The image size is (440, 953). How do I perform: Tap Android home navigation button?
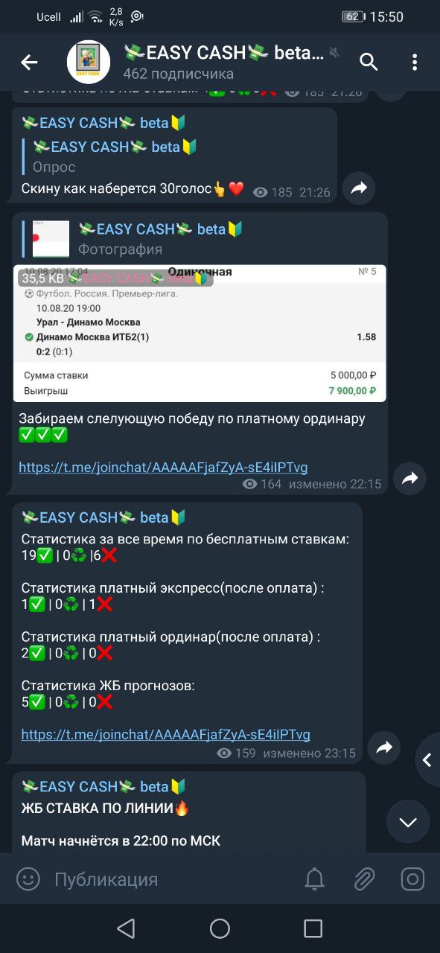[x=220, y=928]
